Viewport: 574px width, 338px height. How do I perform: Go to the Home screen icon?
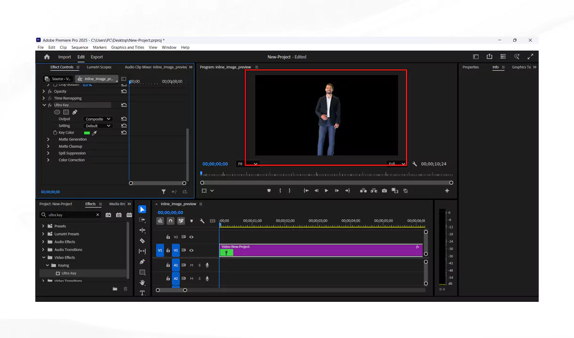tap(47, 57)
